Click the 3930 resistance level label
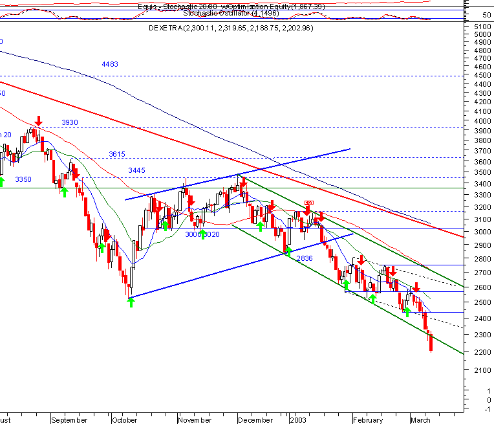The height and width of the screenshot is (424, 494). click(x=70, y=122)
